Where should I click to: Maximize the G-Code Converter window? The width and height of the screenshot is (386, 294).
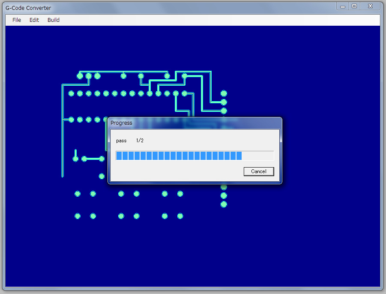click(354, 6)
